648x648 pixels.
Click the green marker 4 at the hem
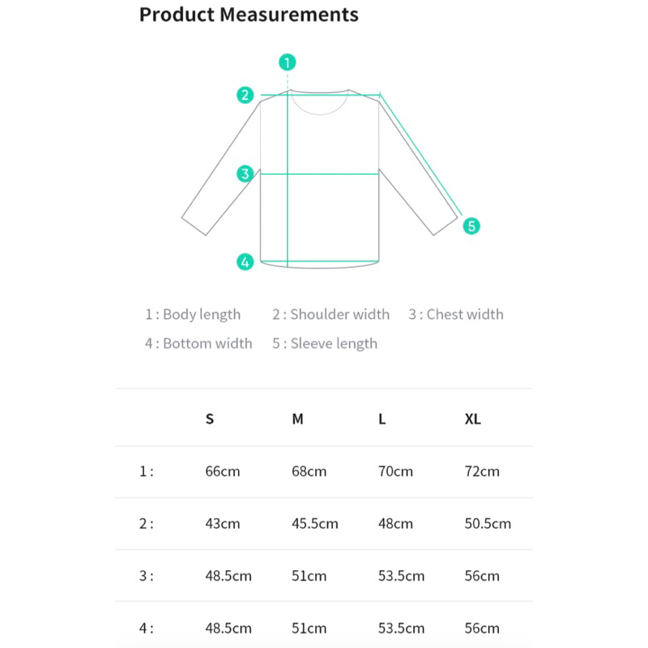pos(245,262)
